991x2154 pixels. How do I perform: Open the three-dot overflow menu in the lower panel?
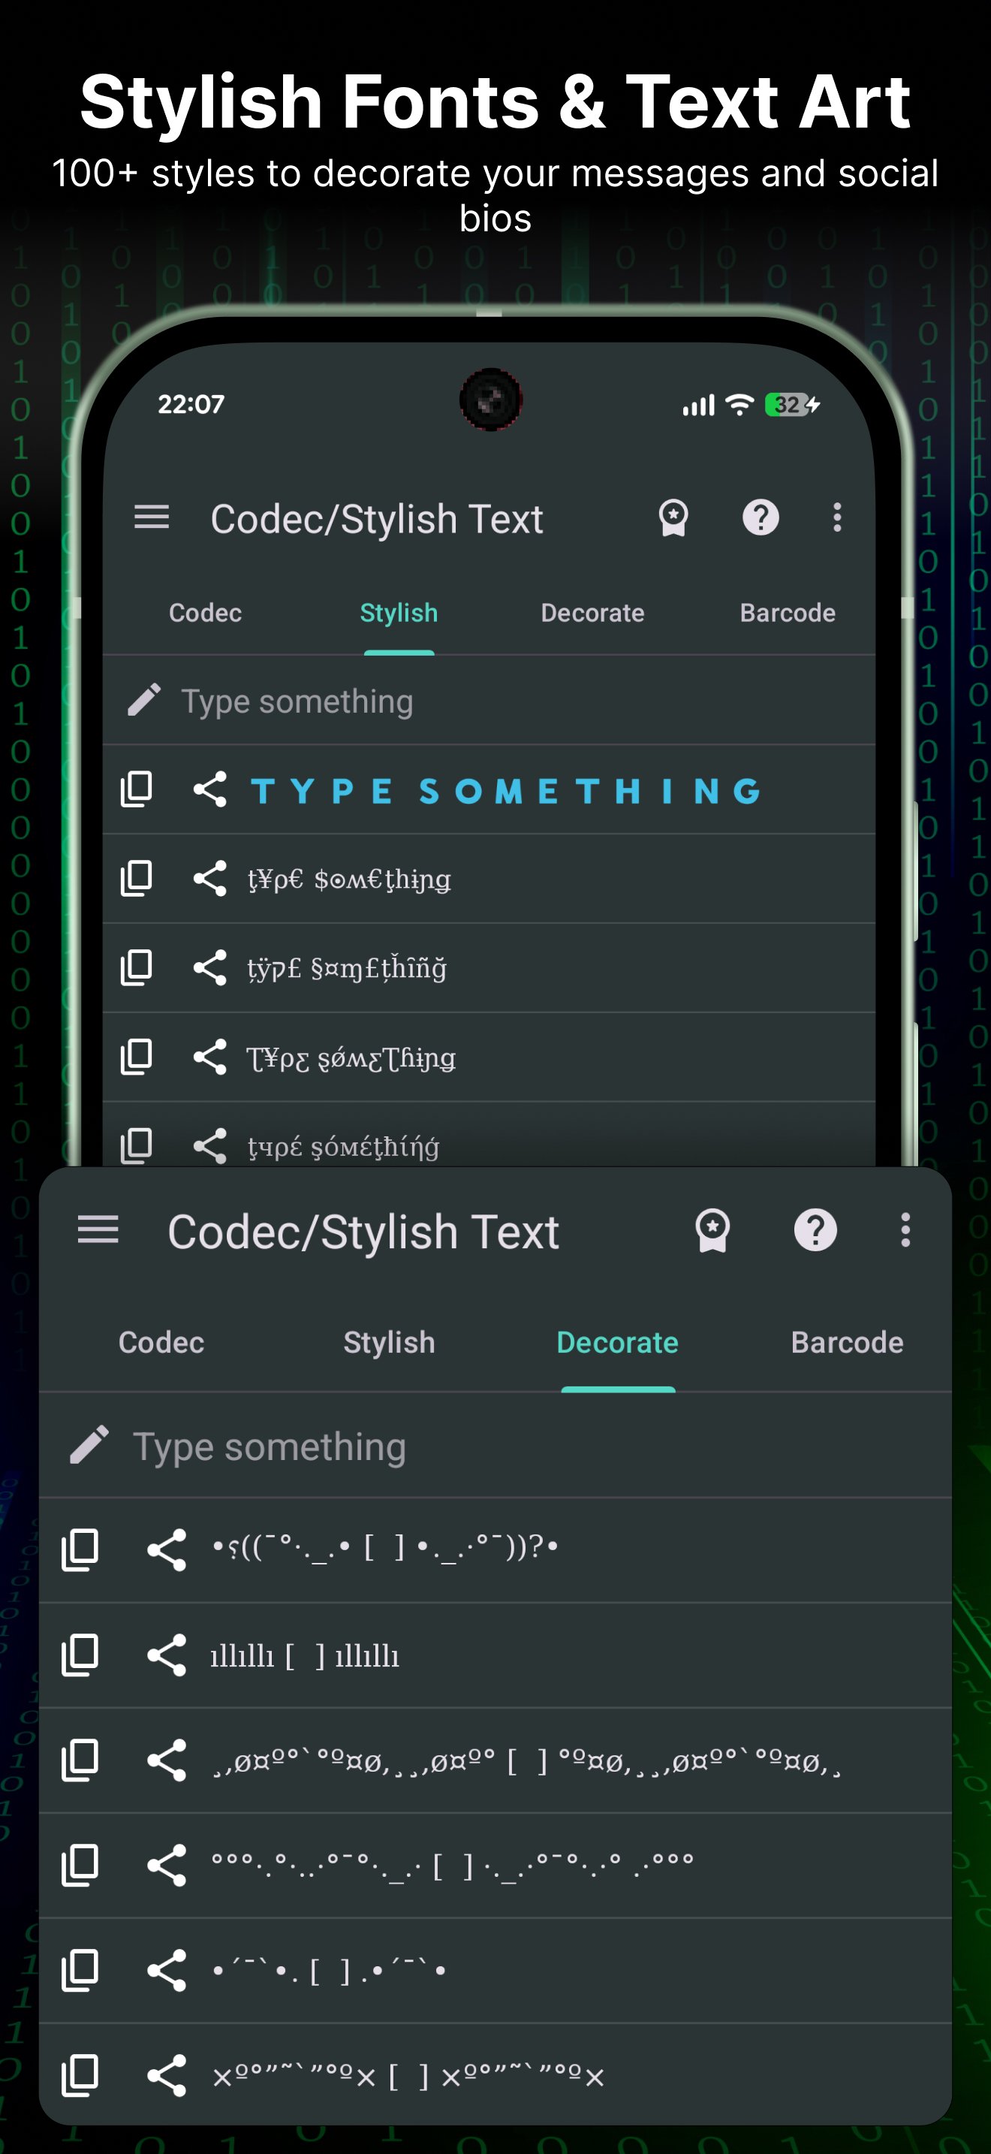click(x=905, y=1230)
